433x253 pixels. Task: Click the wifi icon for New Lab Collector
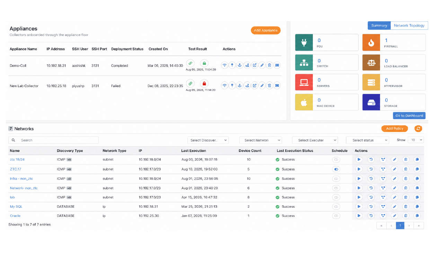224,85
